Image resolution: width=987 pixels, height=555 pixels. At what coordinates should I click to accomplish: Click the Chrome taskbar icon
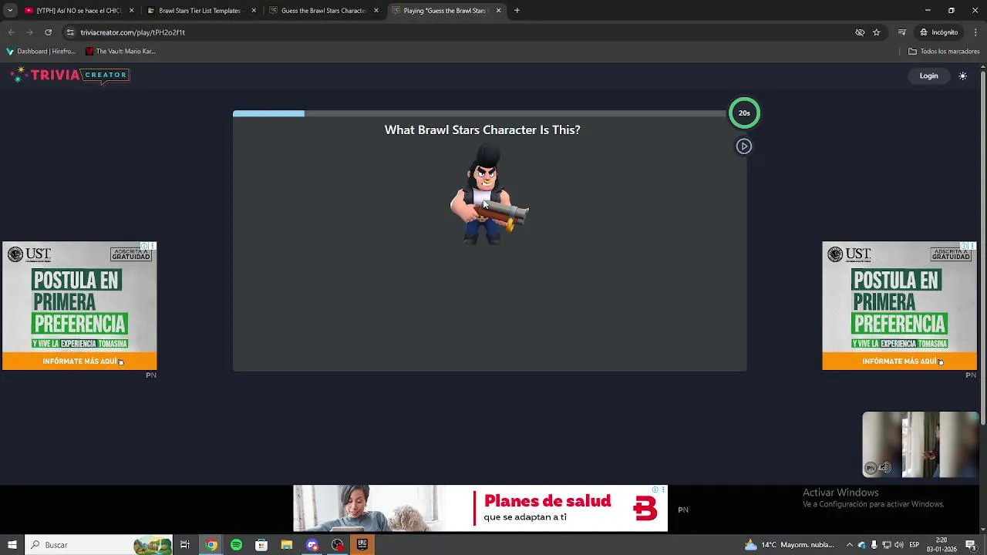(x=211, y=545)
